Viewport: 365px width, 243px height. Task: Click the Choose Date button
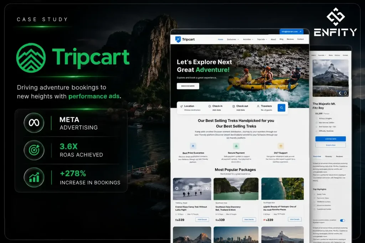pos(330,139)
